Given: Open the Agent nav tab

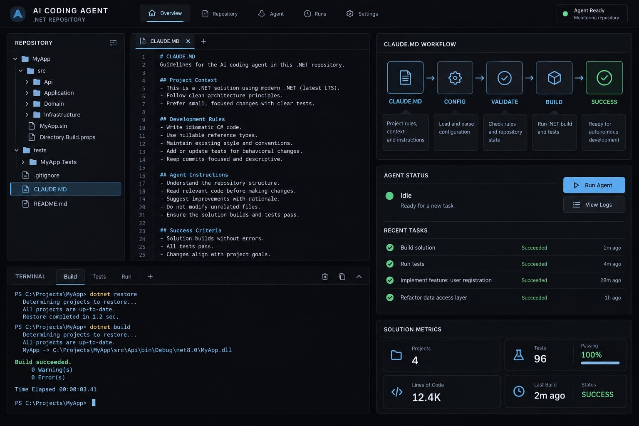Looking at the screenshot, I should coord(271,14).
